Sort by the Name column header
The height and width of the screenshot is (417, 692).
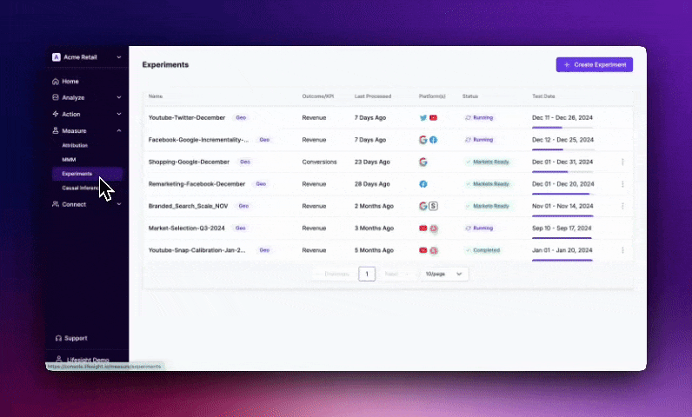pos(156,96)
